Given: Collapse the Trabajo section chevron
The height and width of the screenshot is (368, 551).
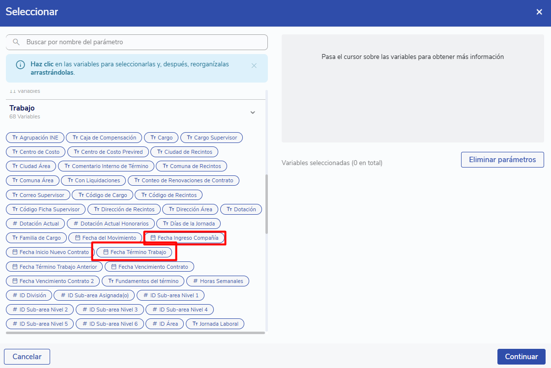Looking at the screenshot, I should (253, 113).
